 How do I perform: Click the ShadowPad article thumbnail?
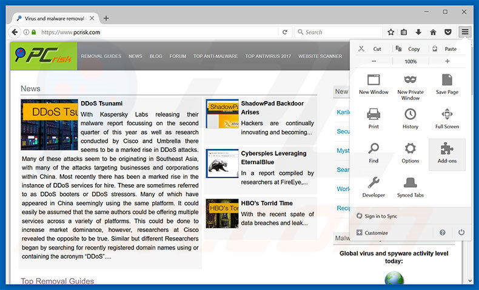(222, 114)
